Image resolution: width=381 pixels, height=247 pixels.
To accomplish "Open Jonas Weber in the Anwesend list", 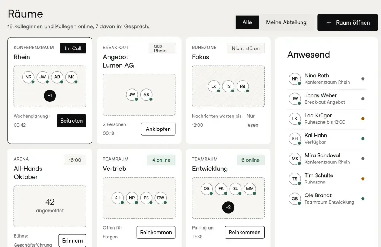I will pos(327,99).
